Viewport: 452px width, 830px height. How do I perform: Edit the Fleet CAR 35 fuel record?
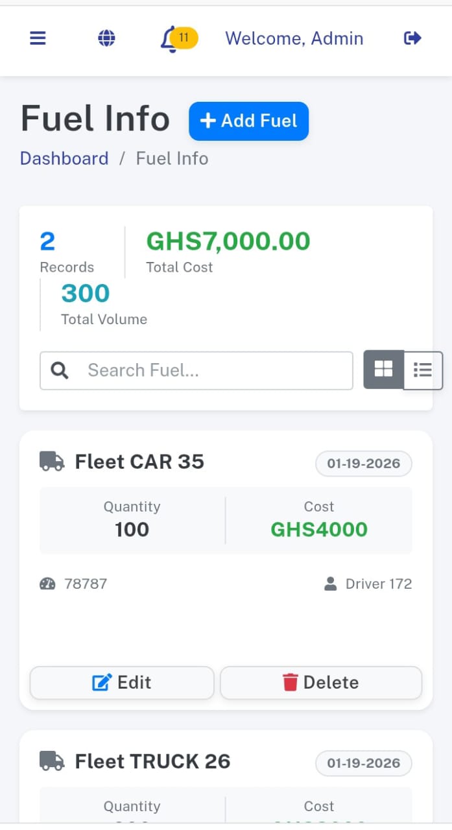tap(122, 682)
